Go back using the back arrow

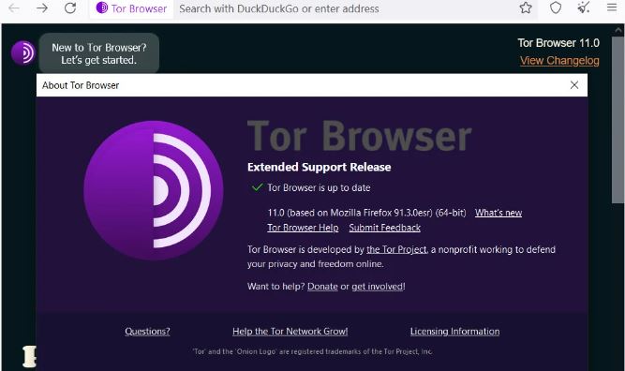pyautogui.click(x=14, y=8)
